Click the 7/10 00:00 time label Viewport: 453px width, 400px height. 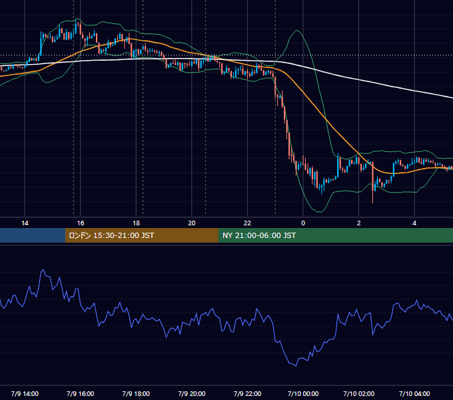click(303, 393)
